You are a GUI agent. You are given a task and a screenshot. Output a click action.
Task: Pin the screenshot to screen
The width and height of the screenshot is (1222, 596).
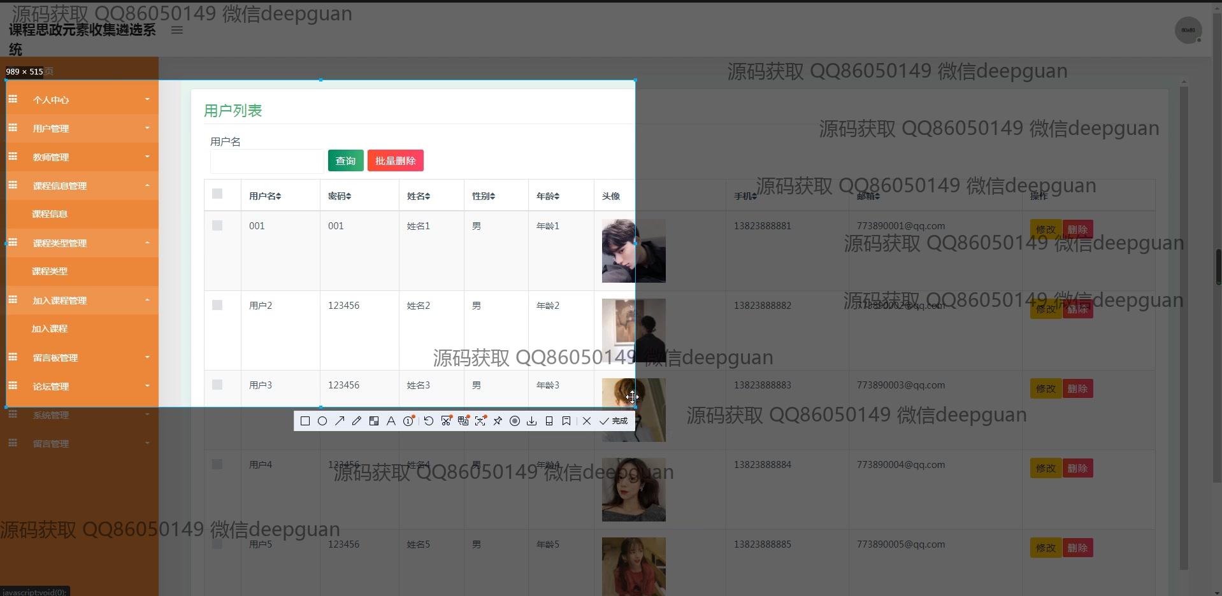[498, 421]
